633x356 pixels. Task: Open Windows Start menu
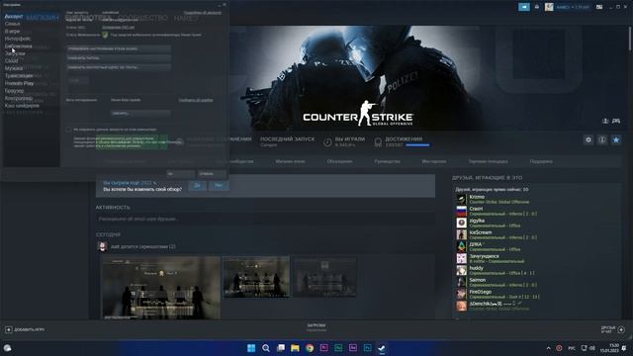click(251, 348)
